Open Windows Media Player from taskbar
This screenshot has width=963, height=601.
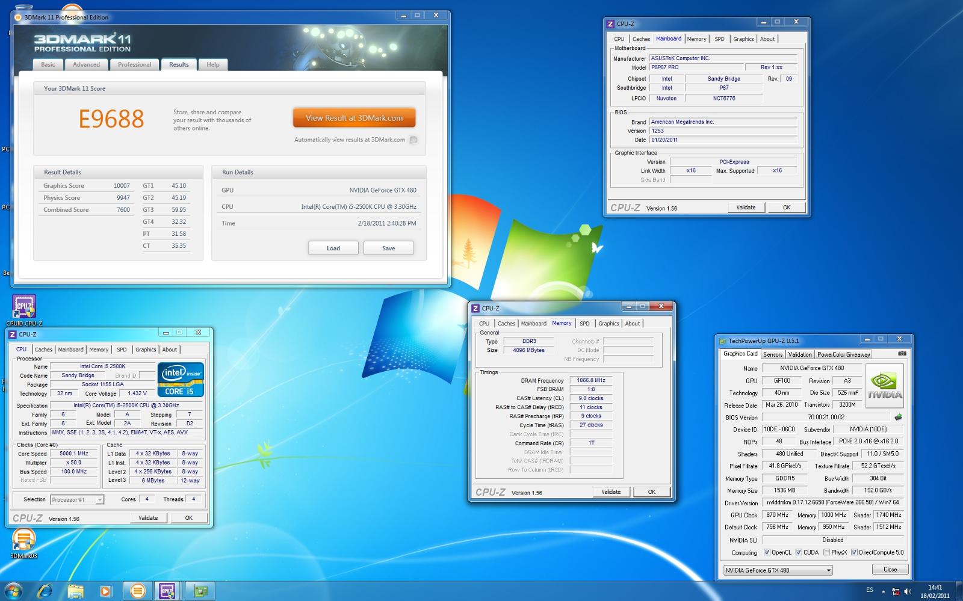tap(105, 591)
